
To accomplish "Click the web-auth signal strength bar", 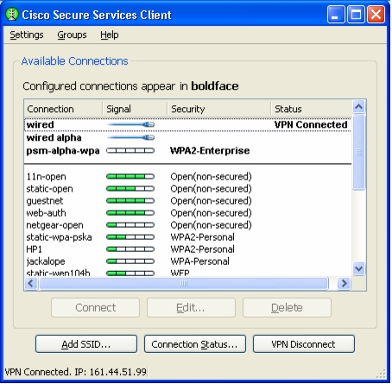I will 130,213.
